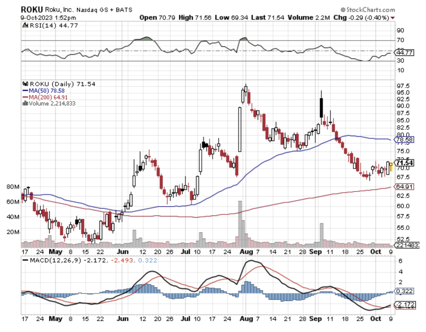Click the 0.322 MACD histogram axis tag
The image size is (426, 332).
pyautogui.click(x=404, y=291)
